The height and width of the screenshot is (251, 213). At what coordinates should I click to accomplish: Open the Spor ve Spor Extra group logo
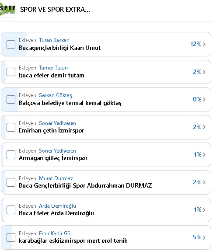click(x=7, y=10)
